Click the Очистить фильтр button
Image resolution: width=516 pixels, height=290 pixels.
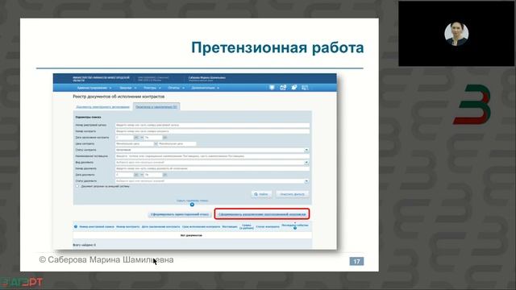click(292, 194)
